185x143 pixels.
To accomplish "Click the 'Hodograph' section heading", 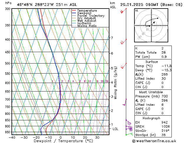I will coord(151,118).
